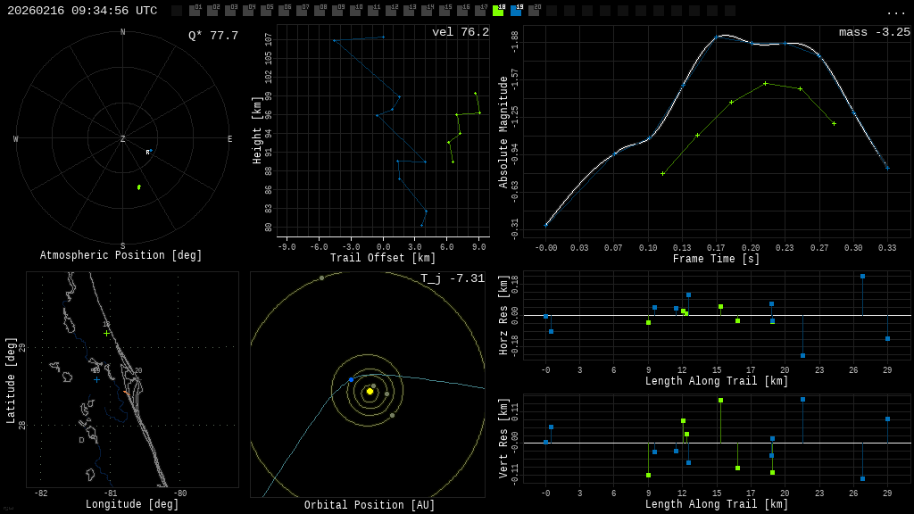
Task: Toggle station 08 box in top bar
Action: (x=320, y=11)
